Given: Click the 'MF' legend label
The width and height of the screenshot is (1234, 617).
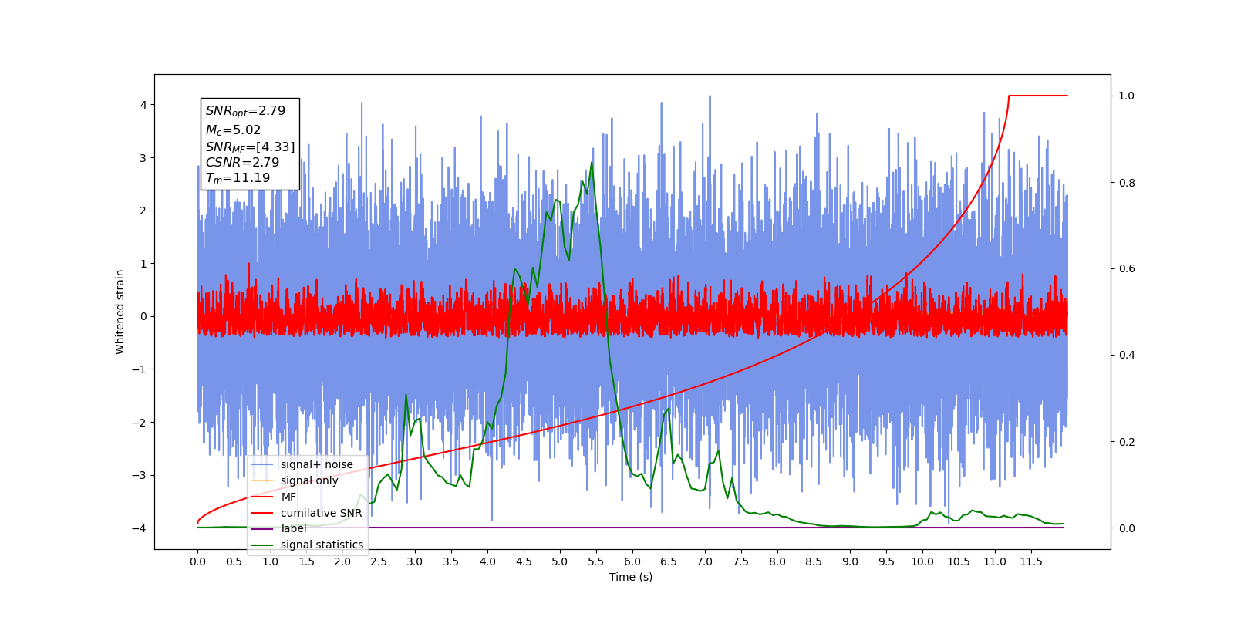Looking at the screenshot, I should 288,497.
